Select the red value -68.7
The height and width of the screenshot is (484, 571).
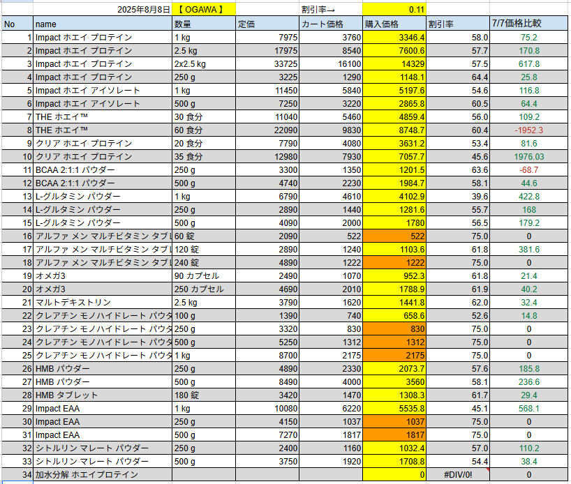pyautogui.click(x=528, y=170)
